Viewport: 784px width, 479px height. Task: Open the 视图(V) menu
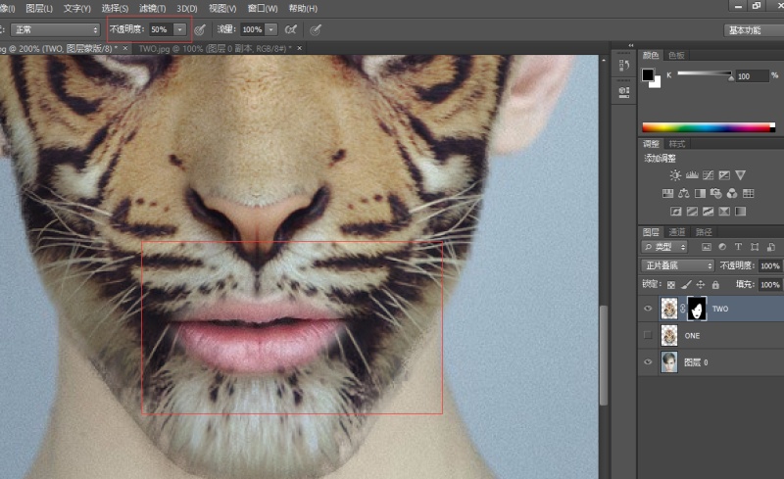coord(222,9)
